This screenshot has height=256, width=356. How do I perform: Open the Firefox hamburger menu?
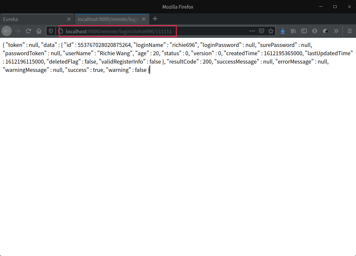(350, 31)
